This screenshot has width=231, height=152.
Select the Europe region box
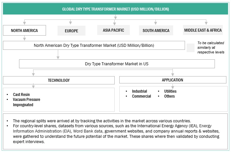[72, 31]
